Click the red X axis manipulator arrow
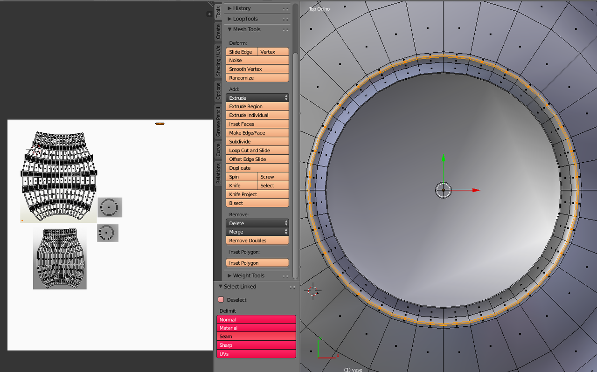The image size is (597, 372). (476, 190)
